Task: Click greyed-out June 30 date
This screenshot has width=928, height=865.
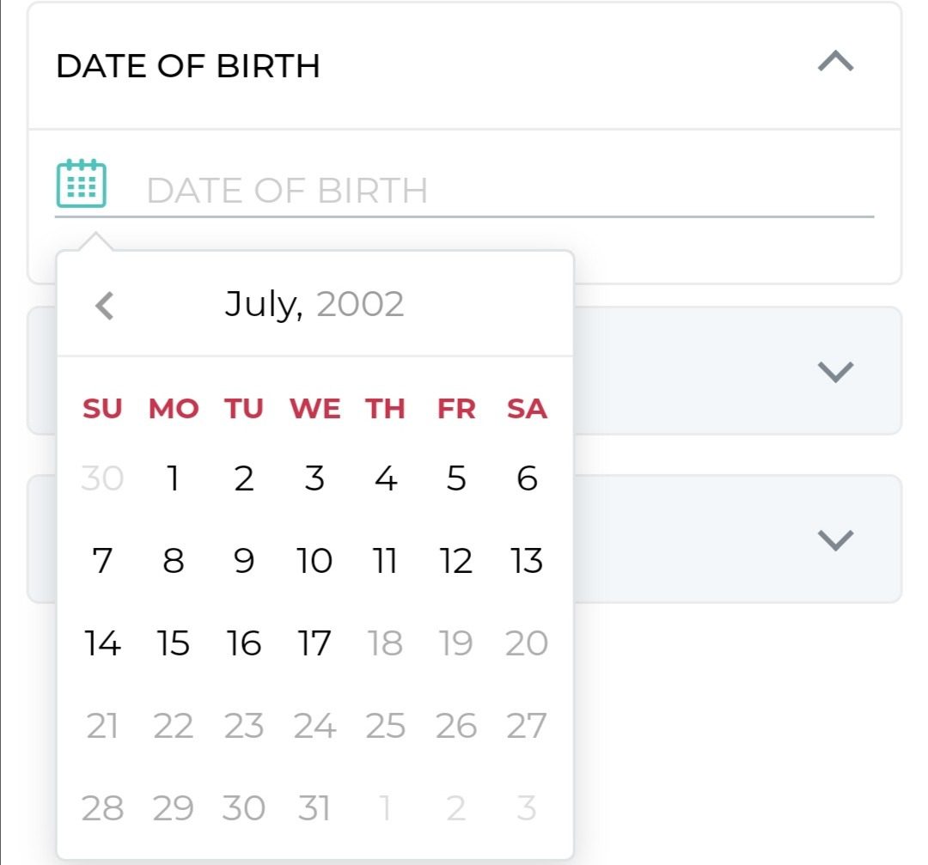Action: (102, 478)
